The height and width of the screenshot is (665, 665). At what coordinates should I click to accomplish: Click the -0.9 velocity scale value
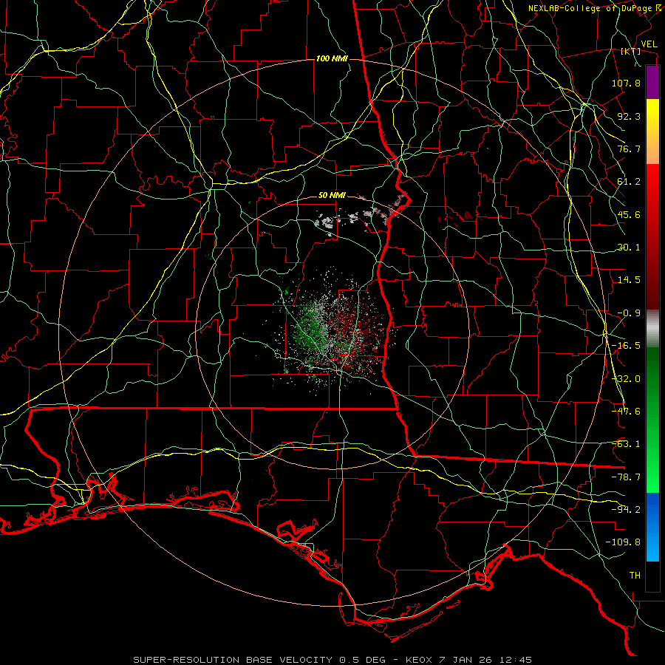click(629, 313)
